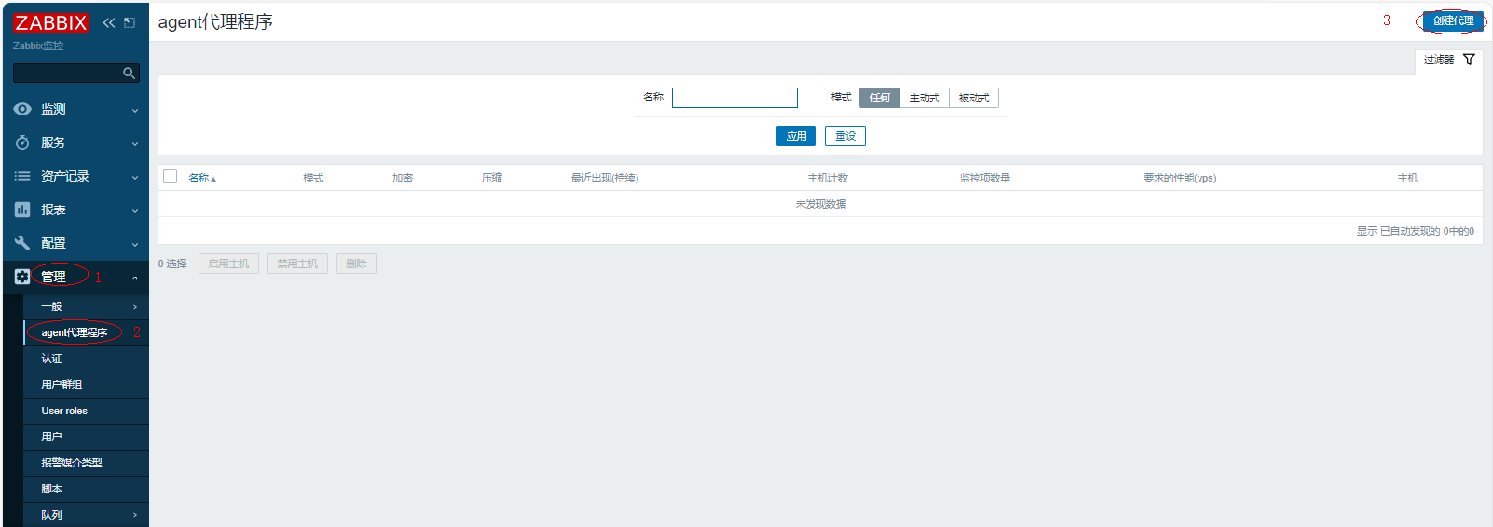This screenshot has height=527, width=1493.
Task: Expand the 一般 submenu arrow
Action: click(x=135, y=306)
